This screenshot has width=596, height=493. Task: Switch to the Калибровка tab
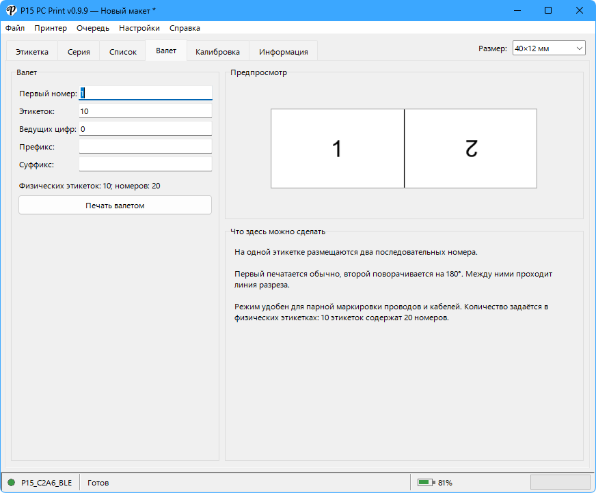point(217,52)
